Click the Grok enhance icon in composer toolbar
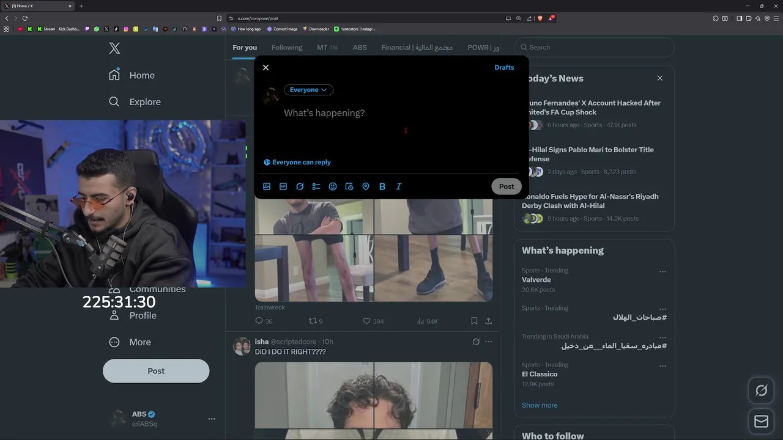Screen dimensions: 783x440 (300, 186)
